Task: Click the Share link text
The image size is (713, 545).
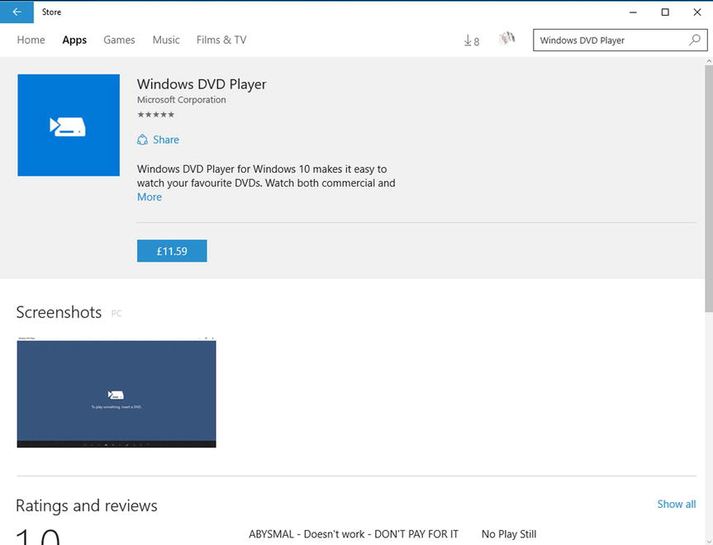Action: tap(166, 140)
